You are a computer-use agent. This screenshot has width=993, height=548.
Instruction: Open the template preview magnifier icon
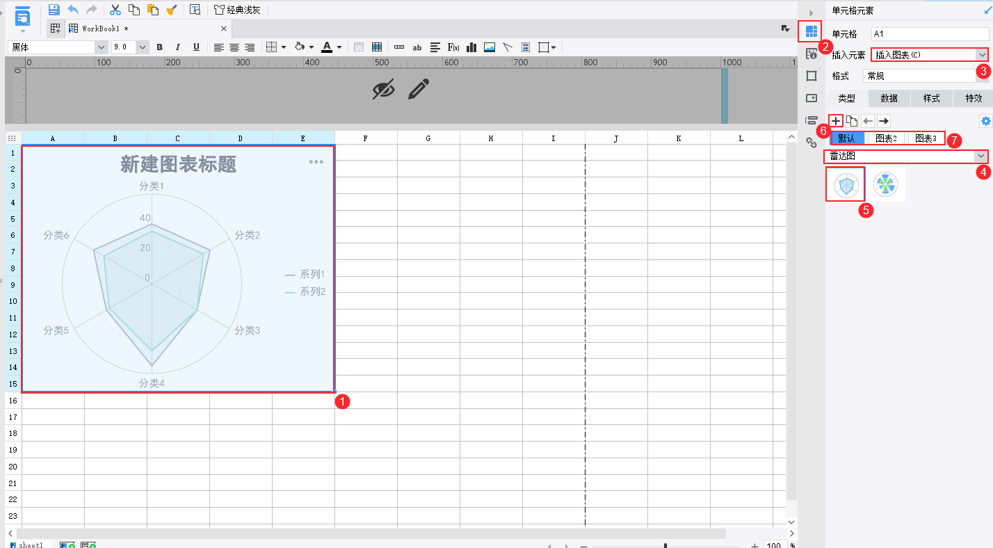point(195,10)
